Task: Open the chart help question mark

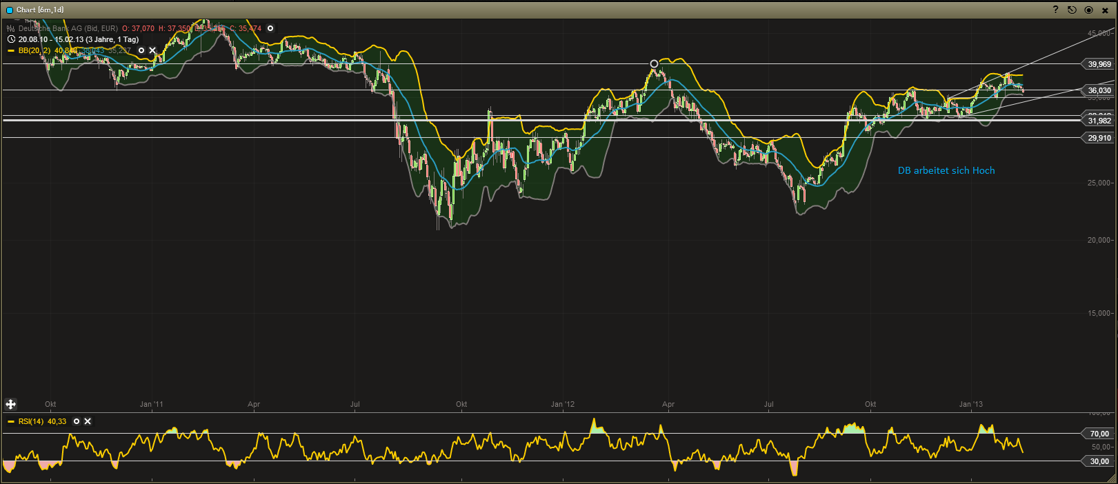Action: coord(1055,10)
